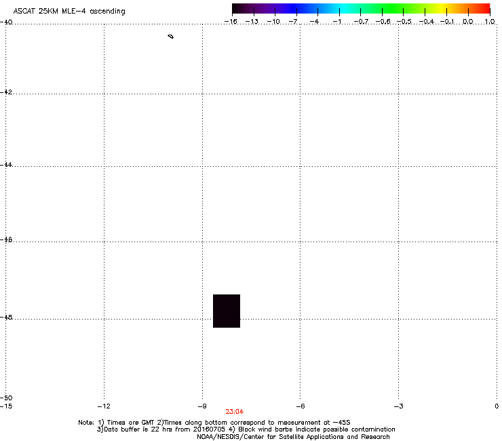The width and height of the screenshot is (502, 441).
Task: Click the small wind barb near top
Action: 171,37
